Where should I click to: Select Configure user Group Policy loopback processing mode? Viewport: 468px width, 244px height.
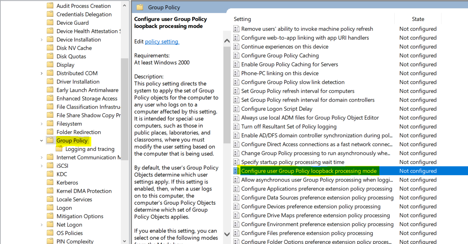tap(309, 171)
